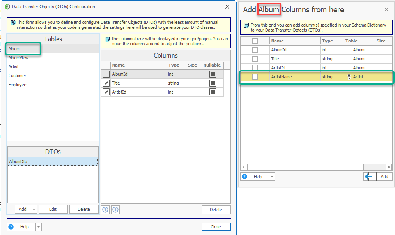Check the AlbumId column checkbox
Screen dimensions: 395x235
[106, 74]
